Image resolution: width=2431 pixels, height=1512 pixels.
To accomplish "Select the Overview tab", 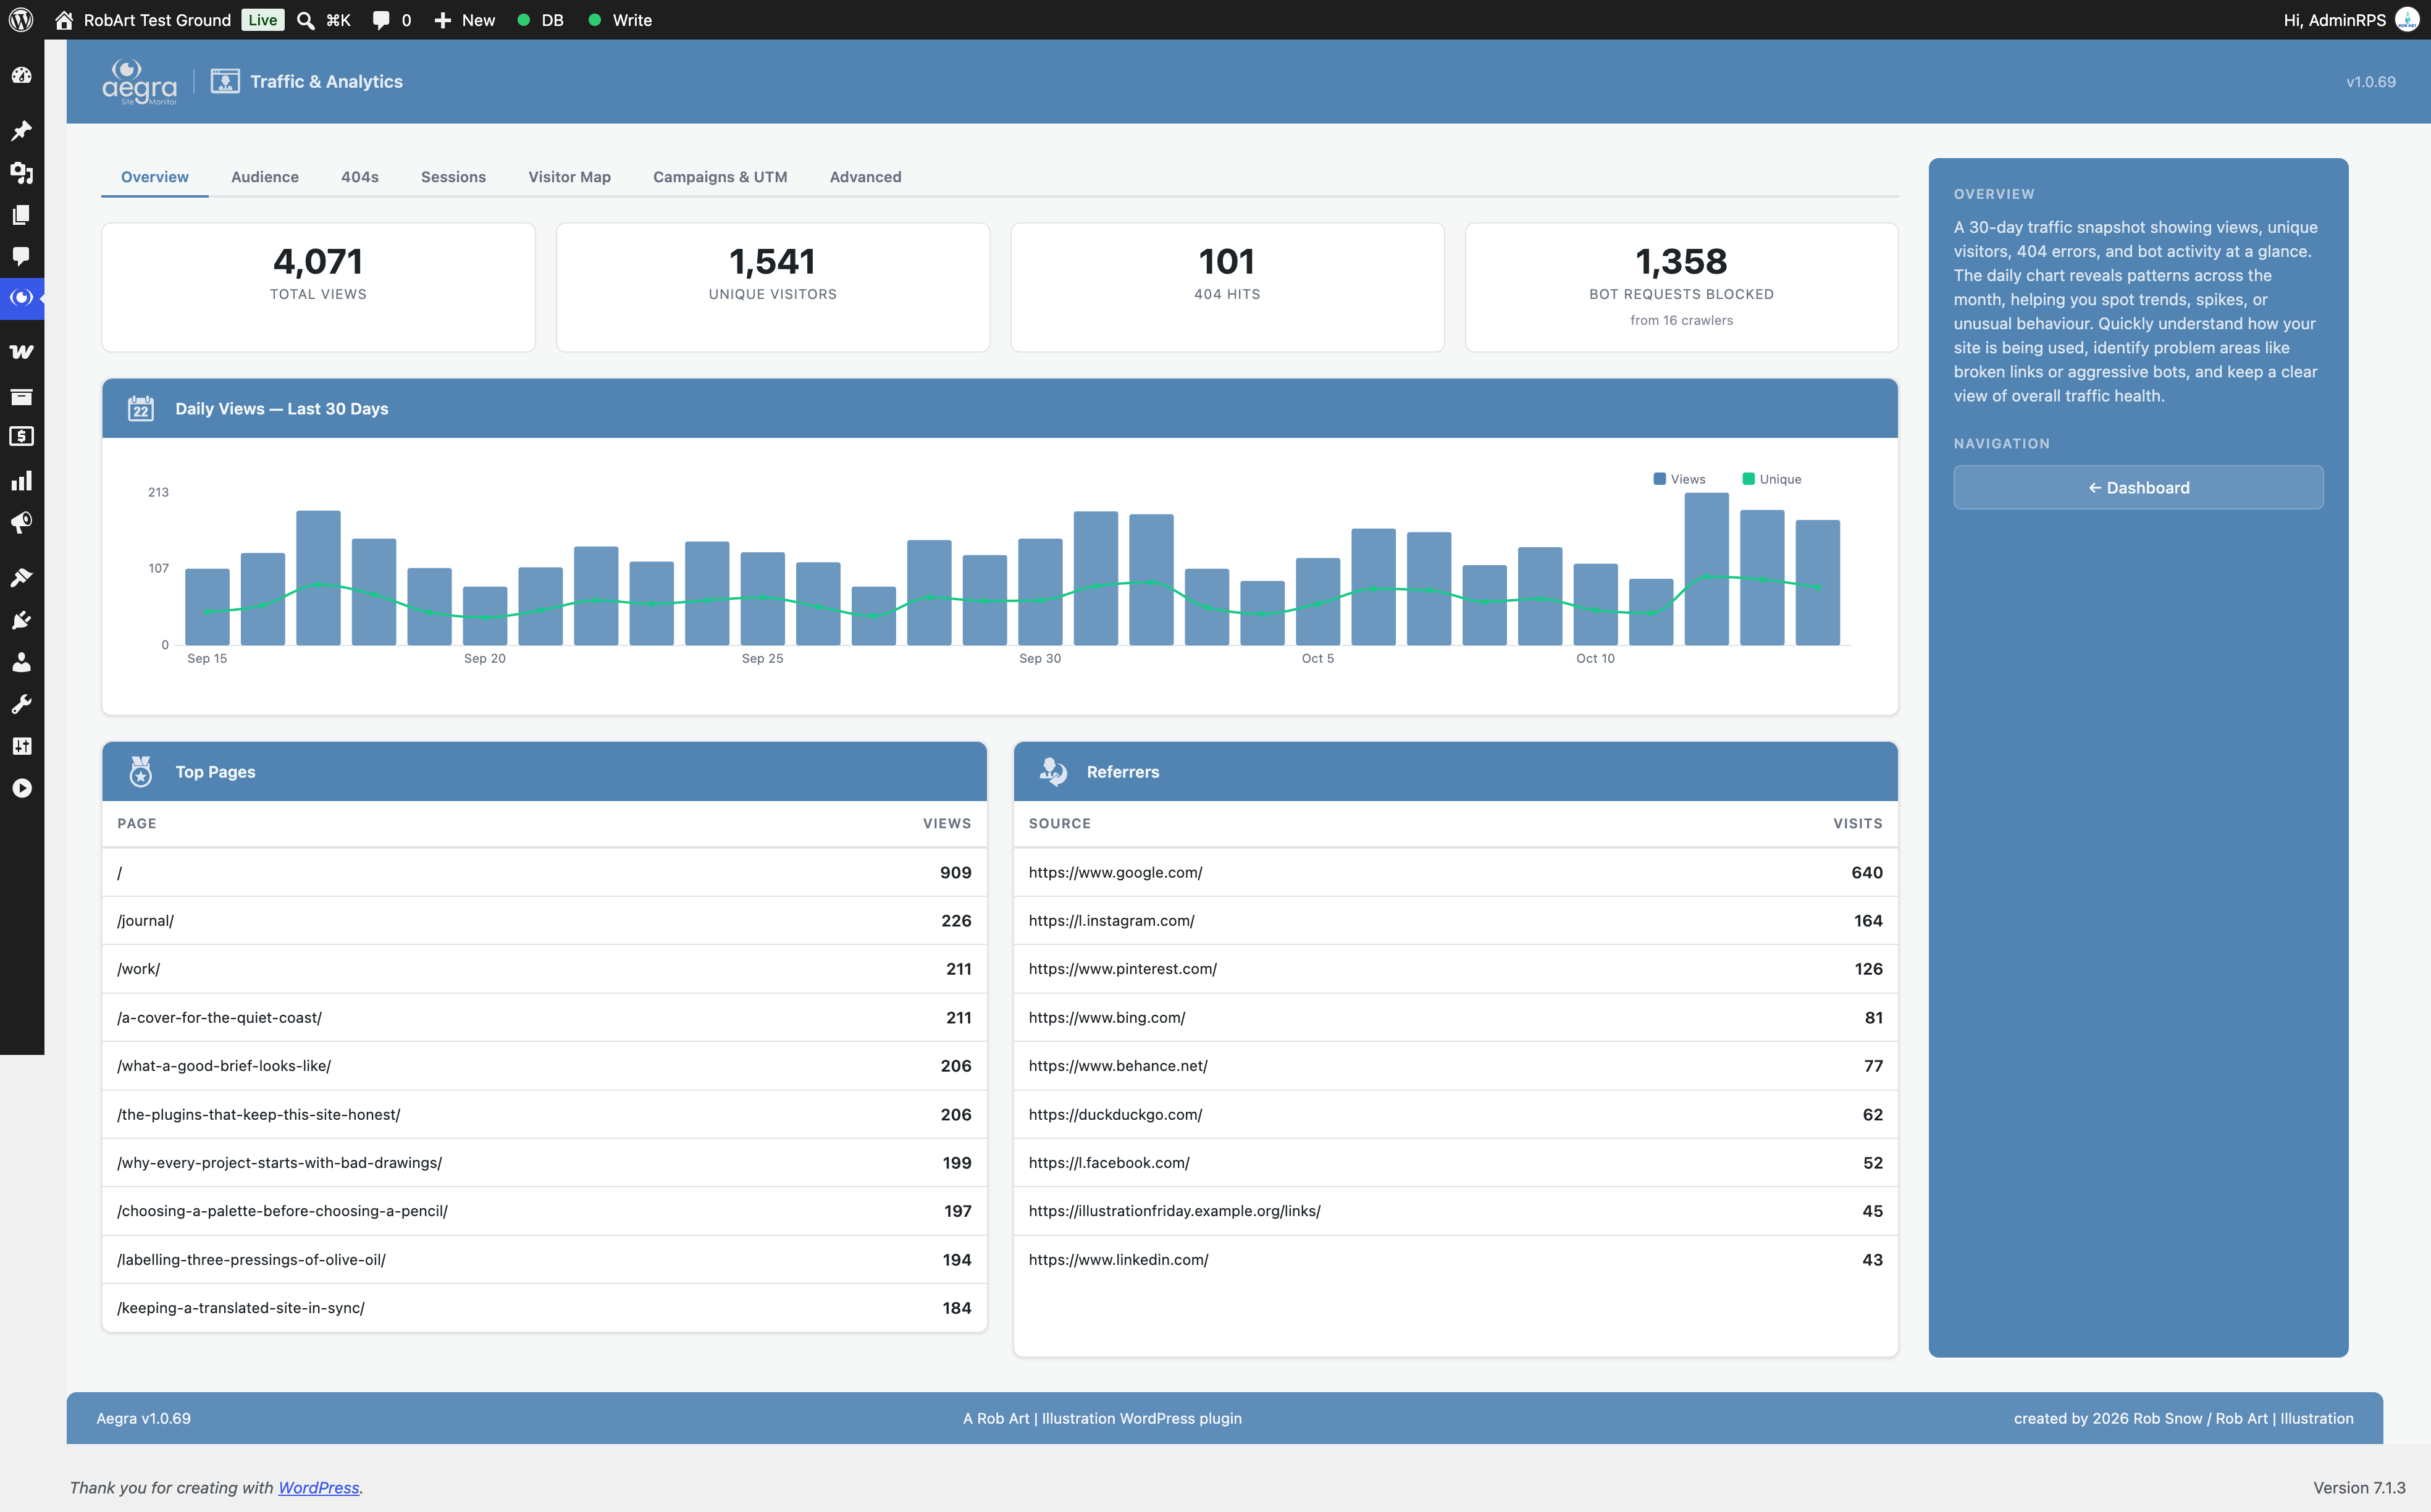I will pyautogui.click(x=155, y=177).
